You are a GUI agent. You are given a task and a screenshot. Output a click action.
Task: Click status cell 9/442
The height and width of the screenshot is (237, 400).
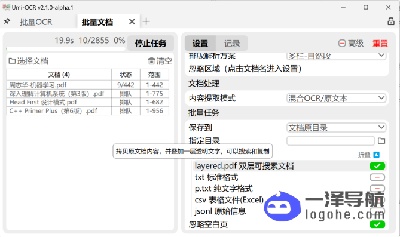[x=126, y=85]
